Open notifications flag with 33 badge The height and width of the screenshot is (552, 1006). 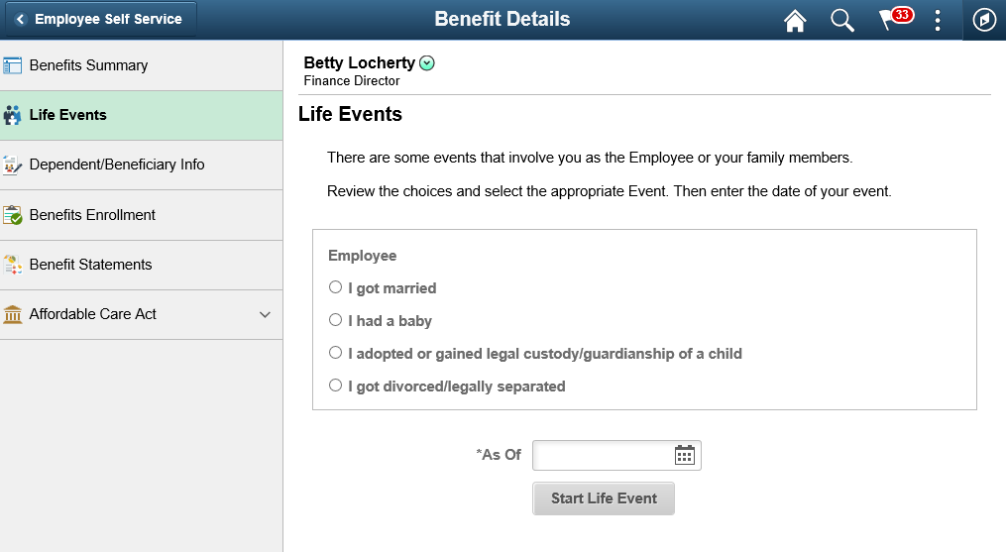click(x=896, y=19)
